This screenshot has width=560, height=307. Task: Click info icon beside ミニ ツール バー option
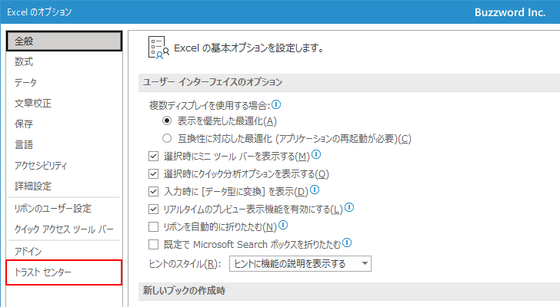316,154
